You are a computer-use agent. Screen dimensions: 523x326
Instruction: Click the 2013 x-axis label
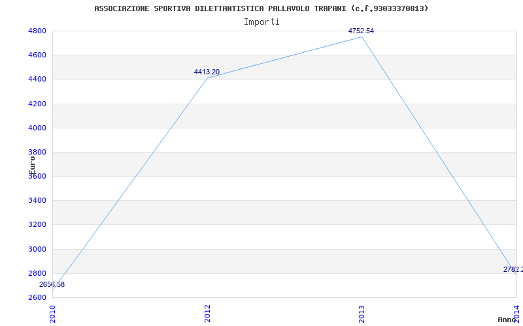pyautogui.click(x=362, y=314)
